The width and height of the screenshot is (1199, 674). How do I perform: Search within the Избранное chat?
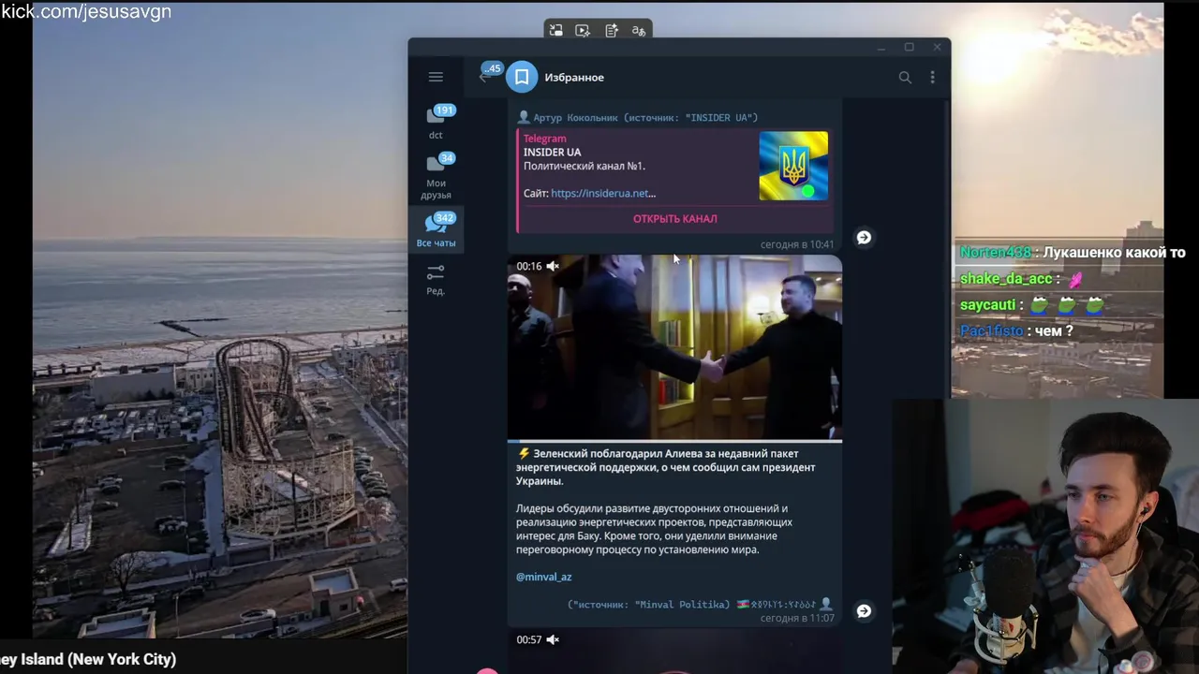coord(905,77)
